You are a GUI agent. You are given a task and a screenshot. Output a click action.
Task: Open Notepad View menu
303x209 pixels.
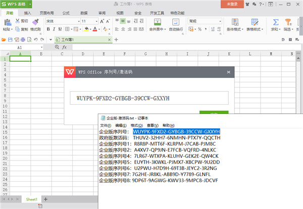153,126
